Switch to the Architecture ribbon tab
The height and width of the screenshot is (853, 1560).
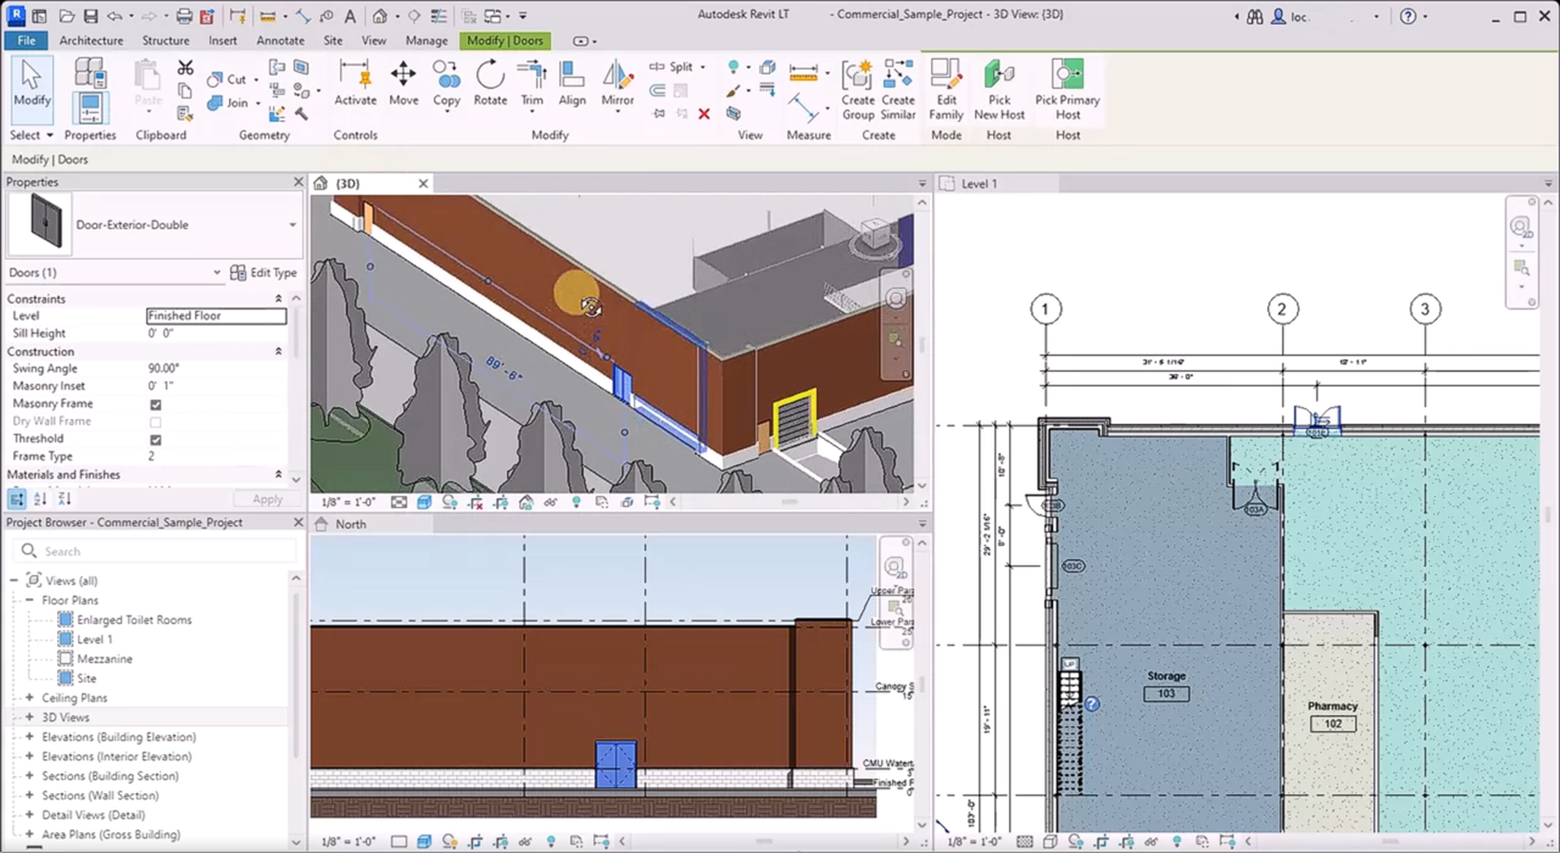pyautogui.click(x=91, y=41)
